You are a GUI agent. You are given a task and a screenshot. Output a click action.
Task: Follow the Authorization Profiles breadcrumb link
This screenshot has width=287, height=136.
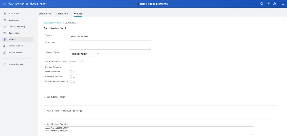(52, 23)
